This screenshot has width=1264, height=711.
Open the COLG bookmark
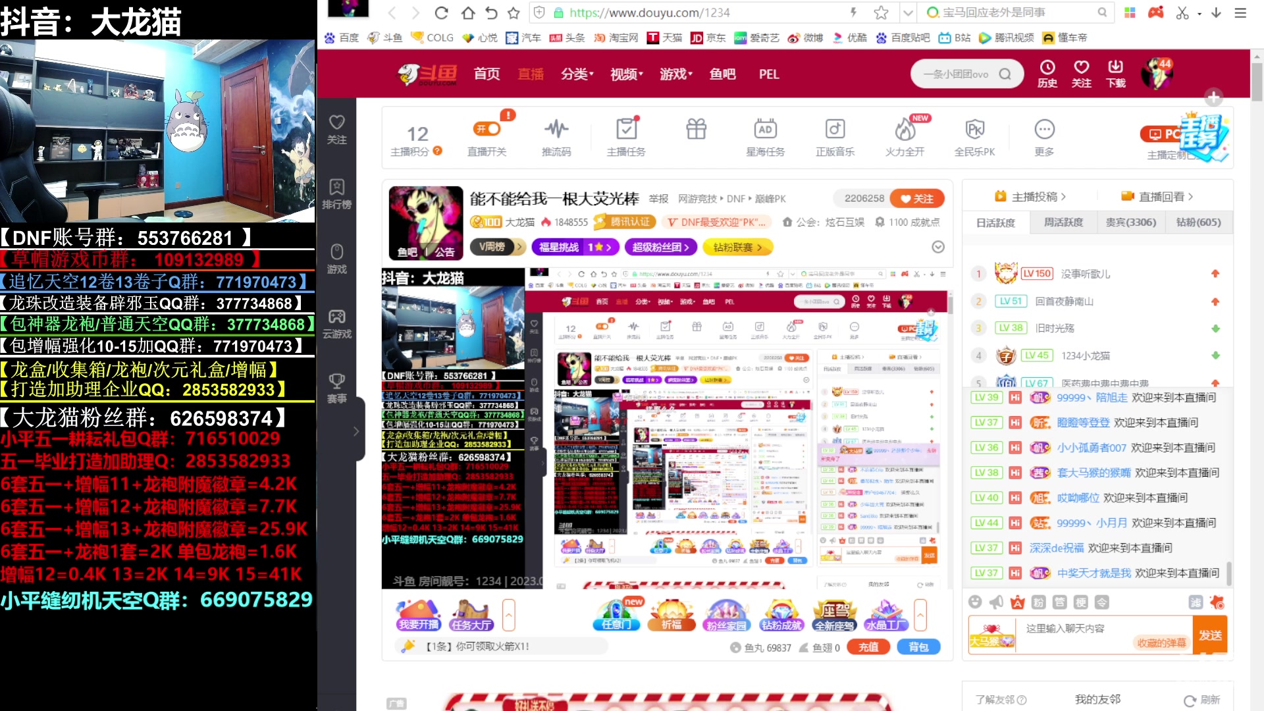click(433, 38)
